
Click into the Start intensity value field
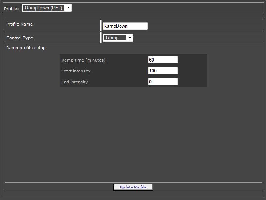pos(163,71)
